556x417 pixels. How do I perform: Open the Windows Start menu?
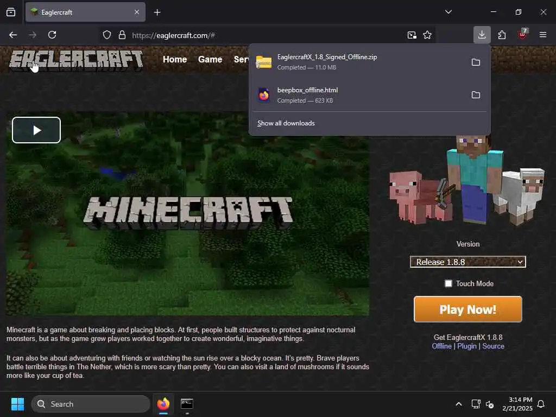pos(17,404)
